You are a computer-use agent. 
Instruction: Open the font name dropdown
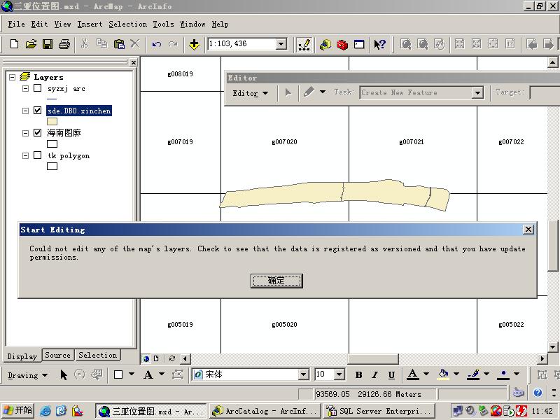[303, 374]
